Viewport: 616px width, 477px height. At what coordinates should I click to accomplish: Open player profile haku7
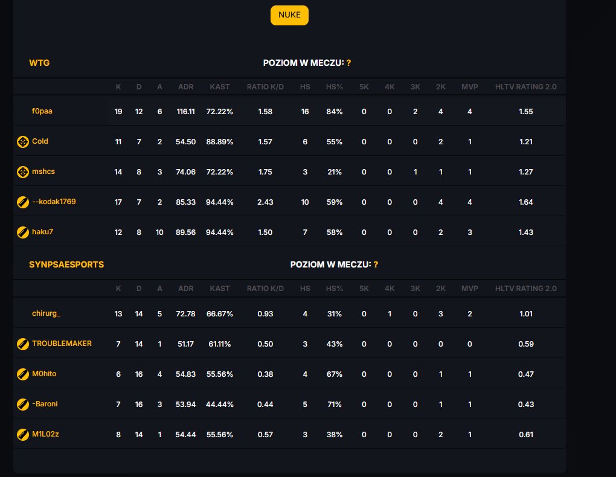[42, 232]
